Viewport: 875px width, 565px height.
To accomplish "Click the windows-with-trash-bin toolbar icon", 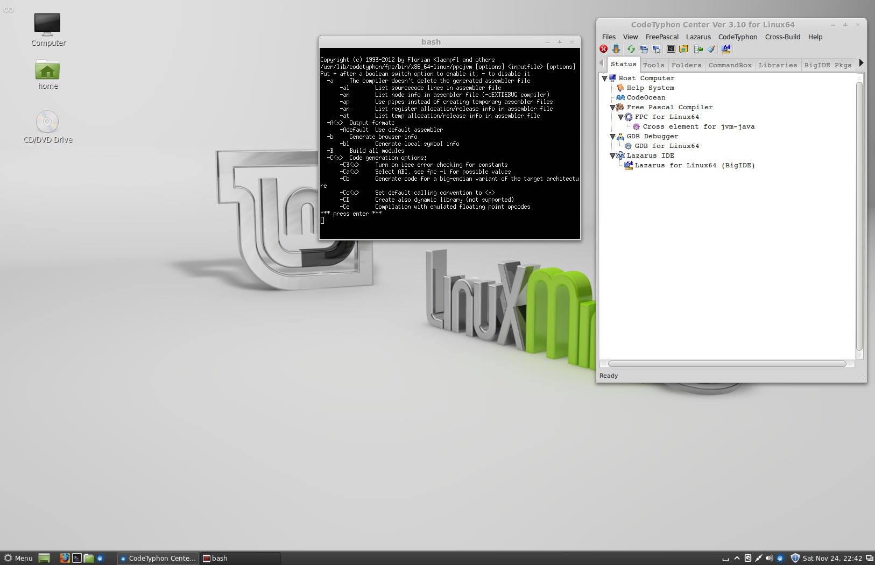I will [644, 49].
